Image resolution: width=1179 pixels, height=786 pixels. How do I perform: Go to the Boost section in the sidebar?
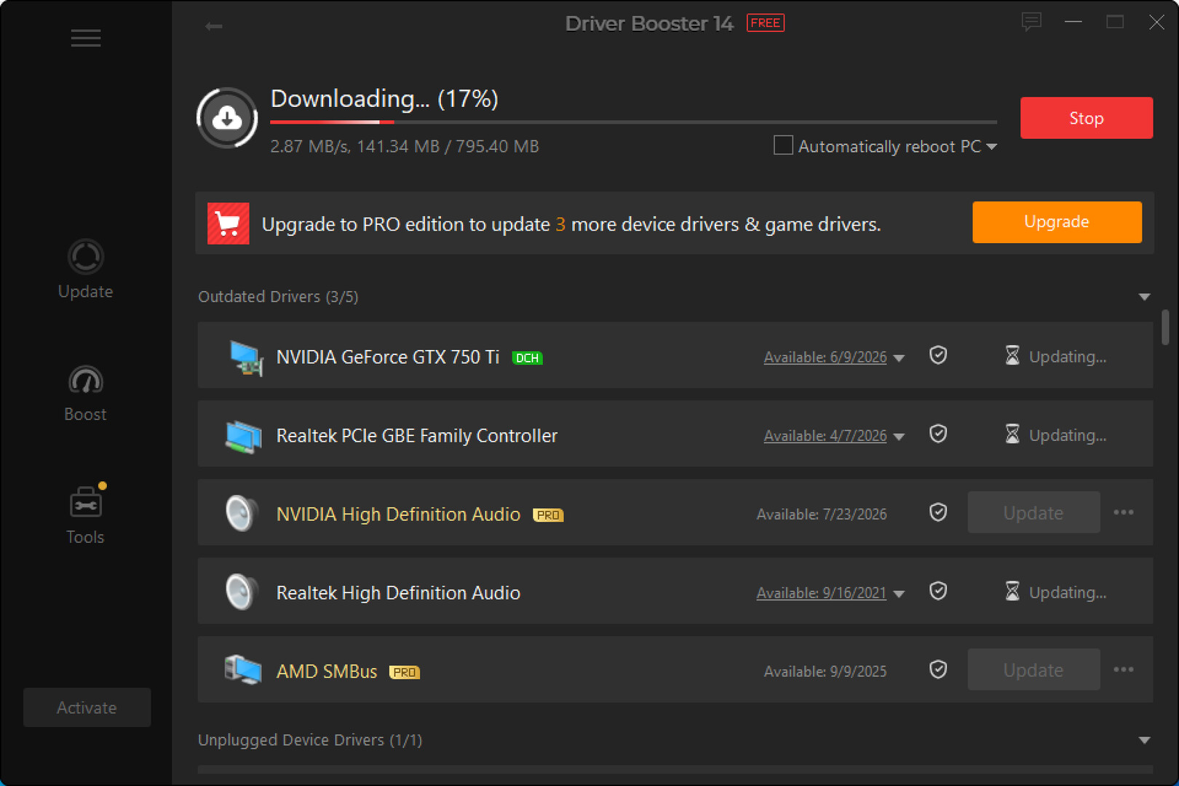[x=85, y=393]
